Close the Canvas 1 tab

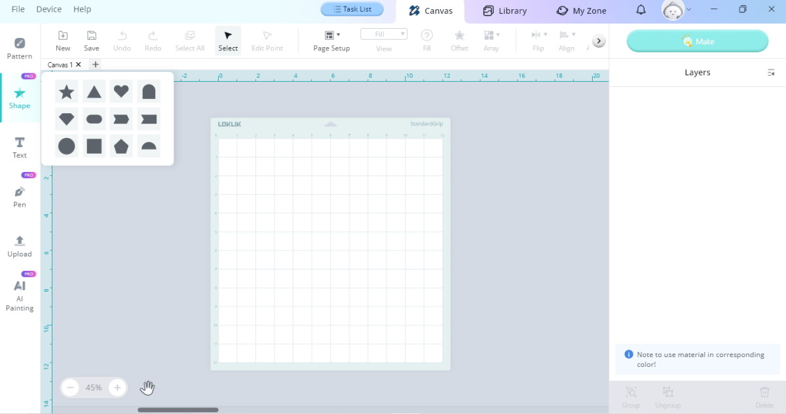tap(79, 65)
